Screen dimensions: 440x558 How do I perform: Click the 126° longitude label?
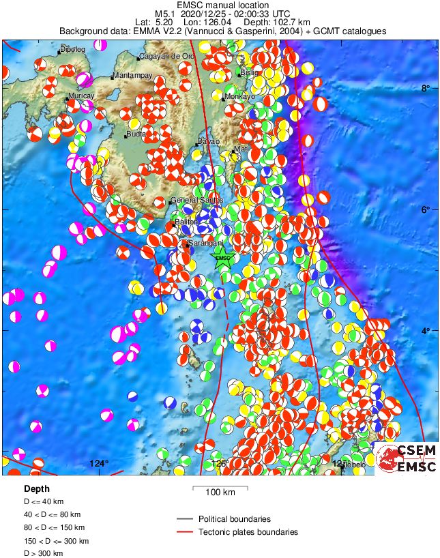point(220,463)
